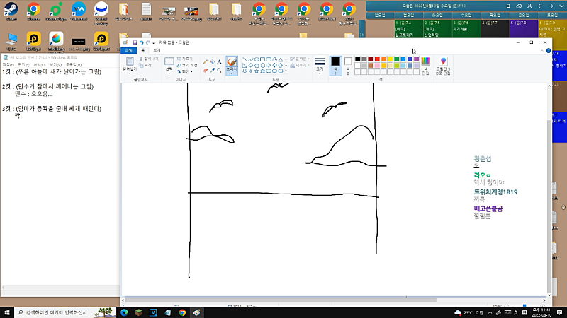Pick the Eraser tool
567x318 pixels.
coord(205,70)
